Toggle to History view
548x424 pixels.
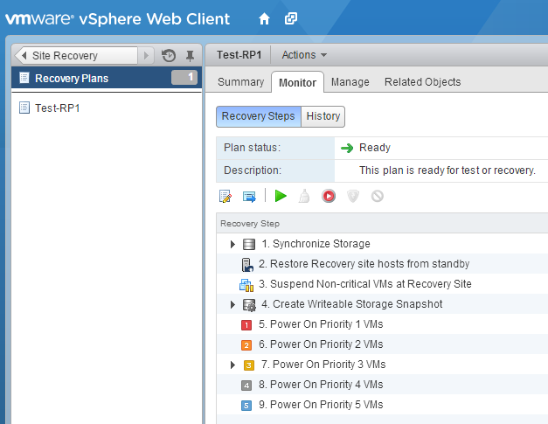pos(323,116)
